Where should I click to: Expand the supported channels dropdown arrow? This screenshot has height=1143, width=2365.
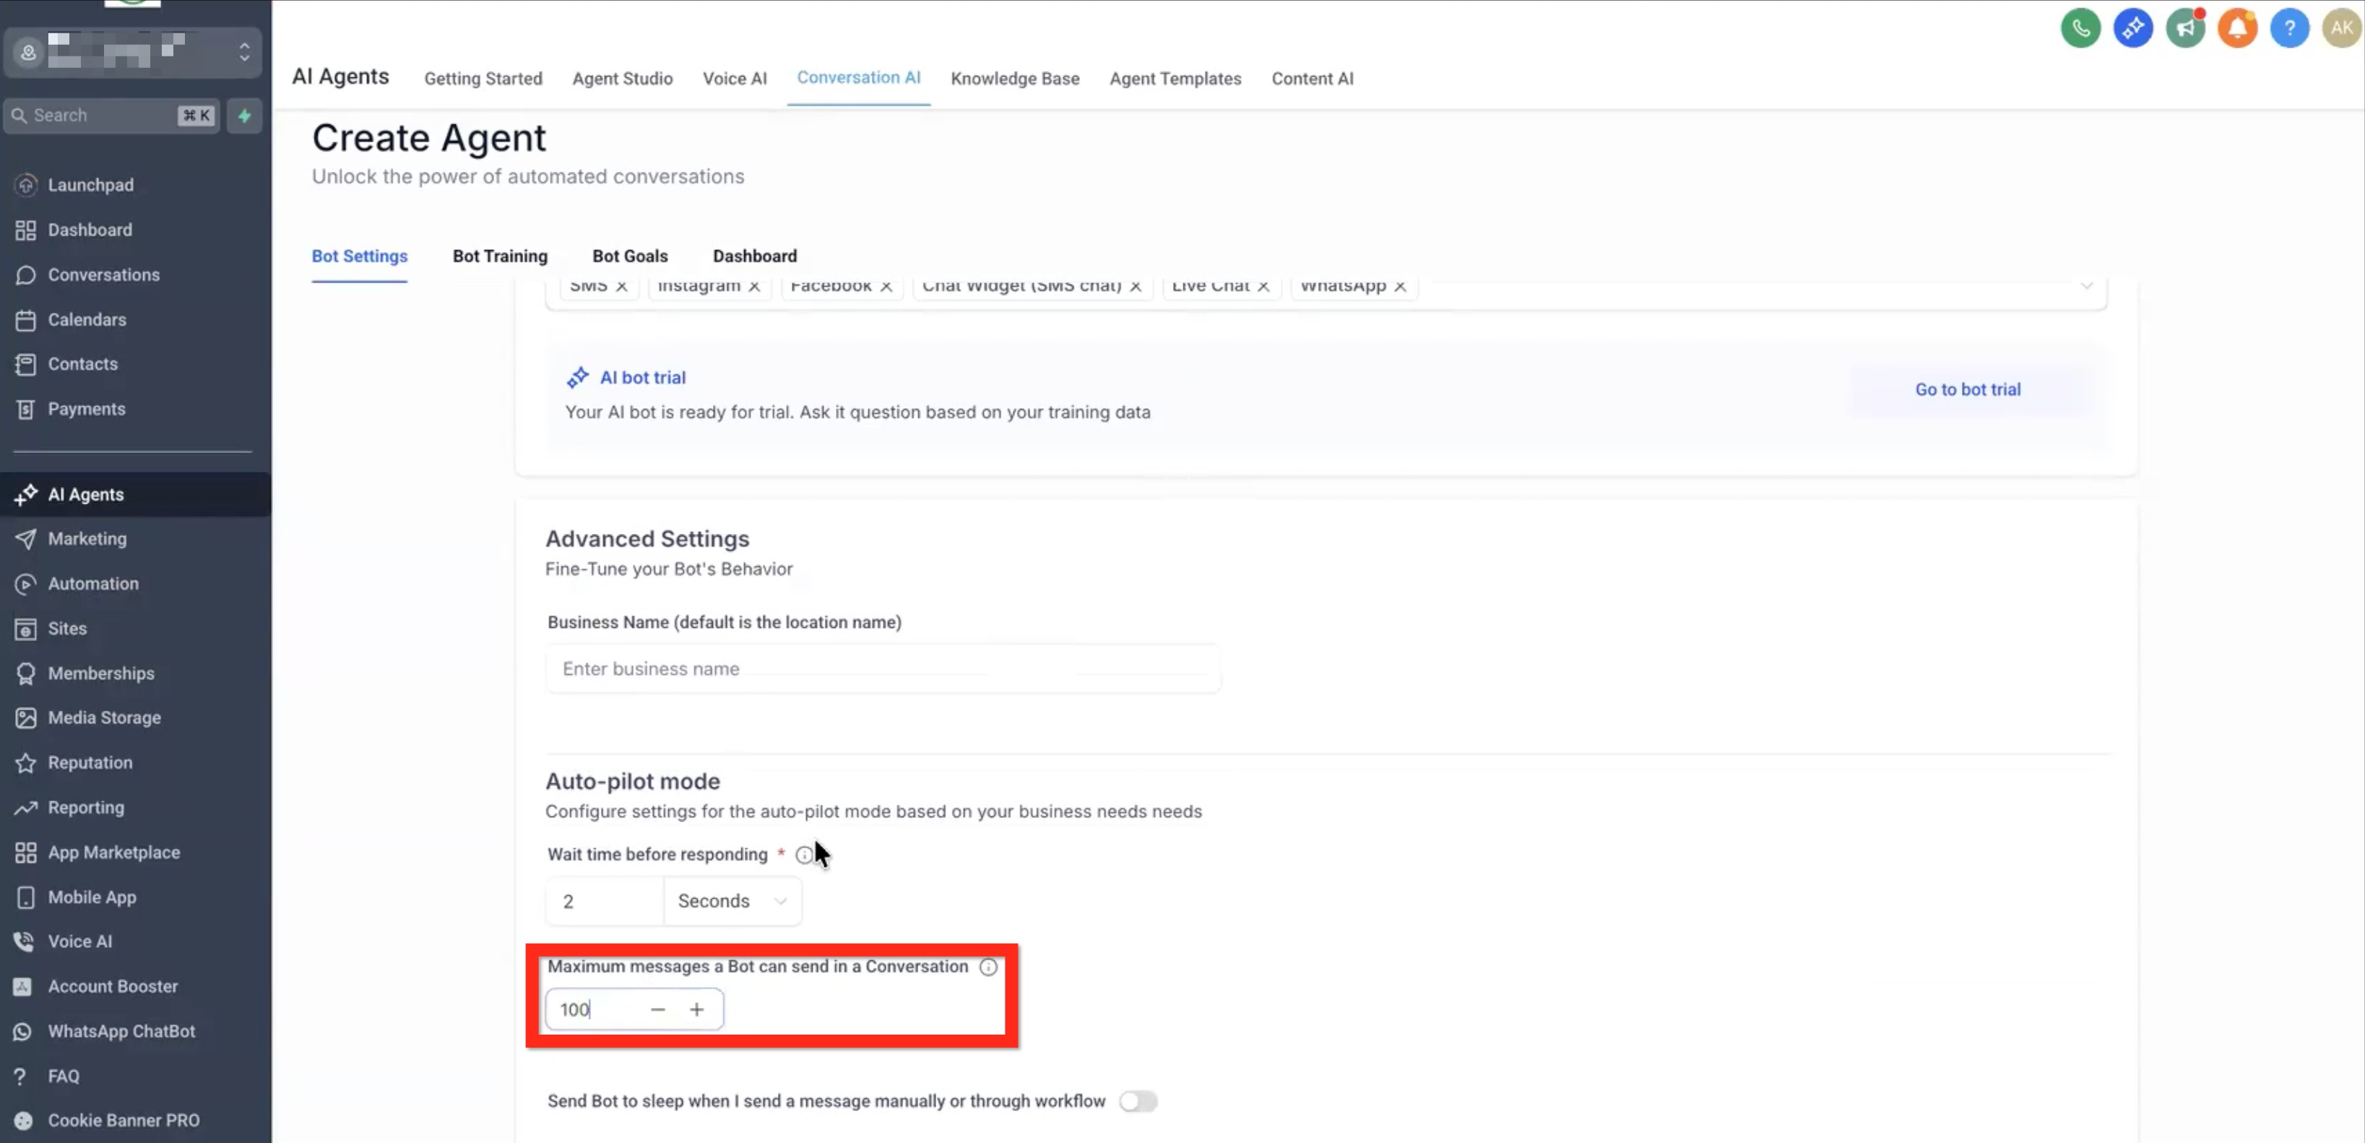pyautogui.click(x=2086, y=286)
